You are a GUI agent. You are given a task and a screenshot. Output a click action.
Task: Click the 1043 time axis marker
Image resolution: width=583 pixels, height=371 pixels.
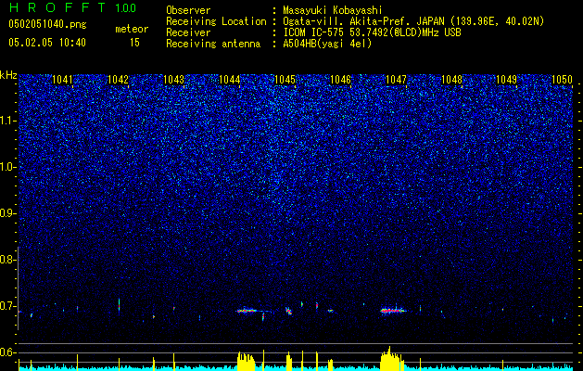pos(173,80)
